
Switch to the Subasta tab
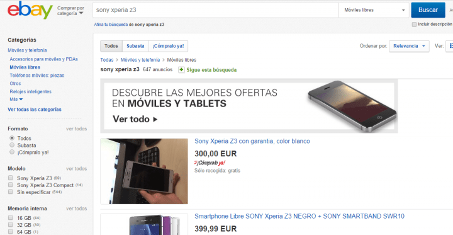[x=135, y=46]
